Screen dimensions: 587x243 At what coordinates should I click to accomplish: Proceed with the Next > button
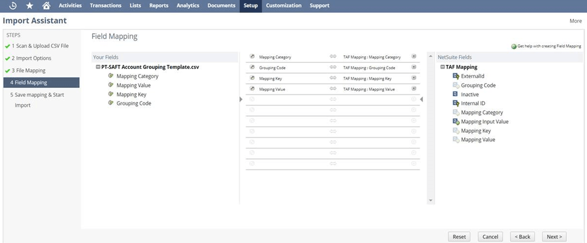[x=555, y=237]
